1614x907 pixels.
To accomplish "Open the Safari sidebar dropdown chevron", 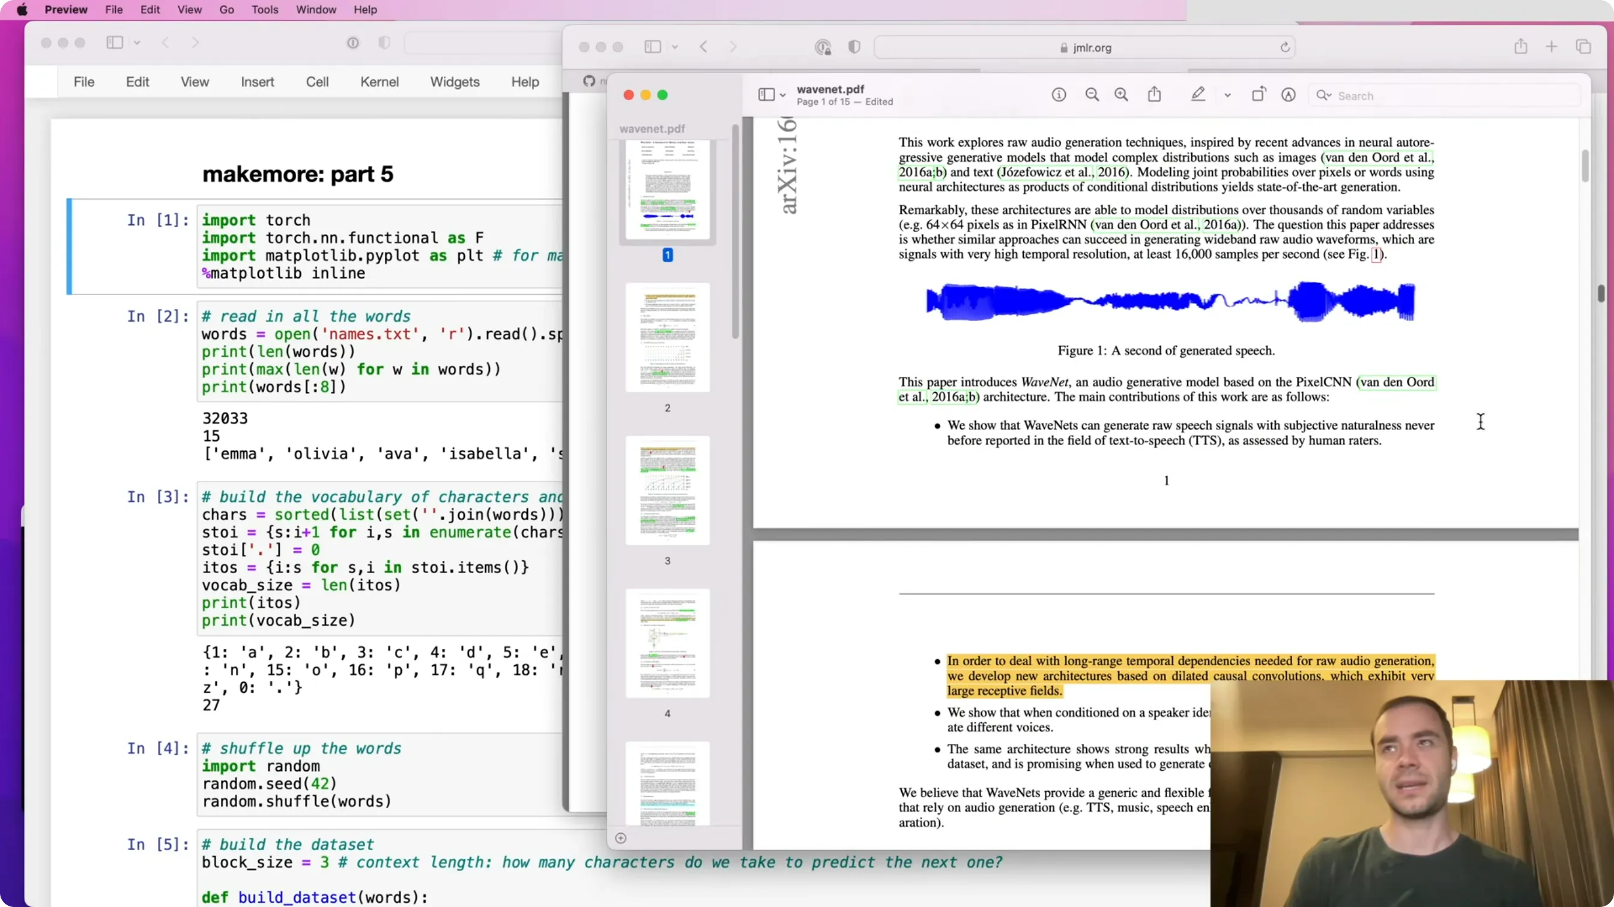I will [x=675, y=47].
